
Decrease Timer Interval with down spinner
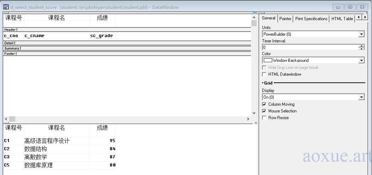361,49
